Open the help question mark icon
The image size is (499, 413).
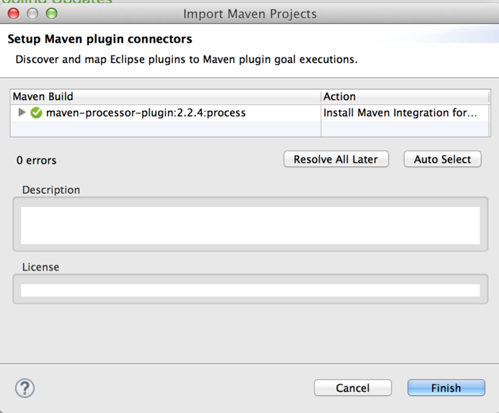click(25, 388)
